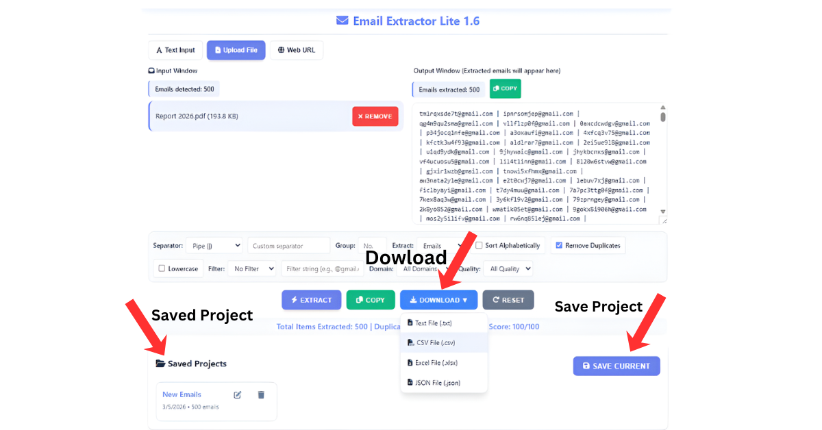This screenshot has height=430, width=822.
Task: Enable the Lowercase checkbox
Action: coord(162,269)
